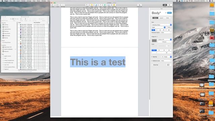Click the highlighted 'This is a test' heading
Screen dimensions: 215x121
click(x=98, y=62)
